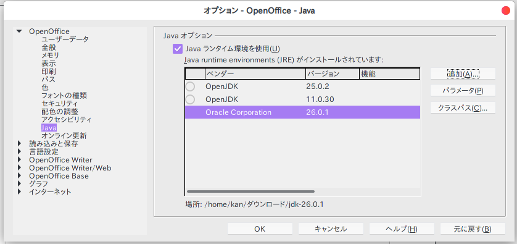The height and width of the screenshot is (244, 517).
Task: Open the アクセシビリティ settings page
Action: (x=66, y=119)
